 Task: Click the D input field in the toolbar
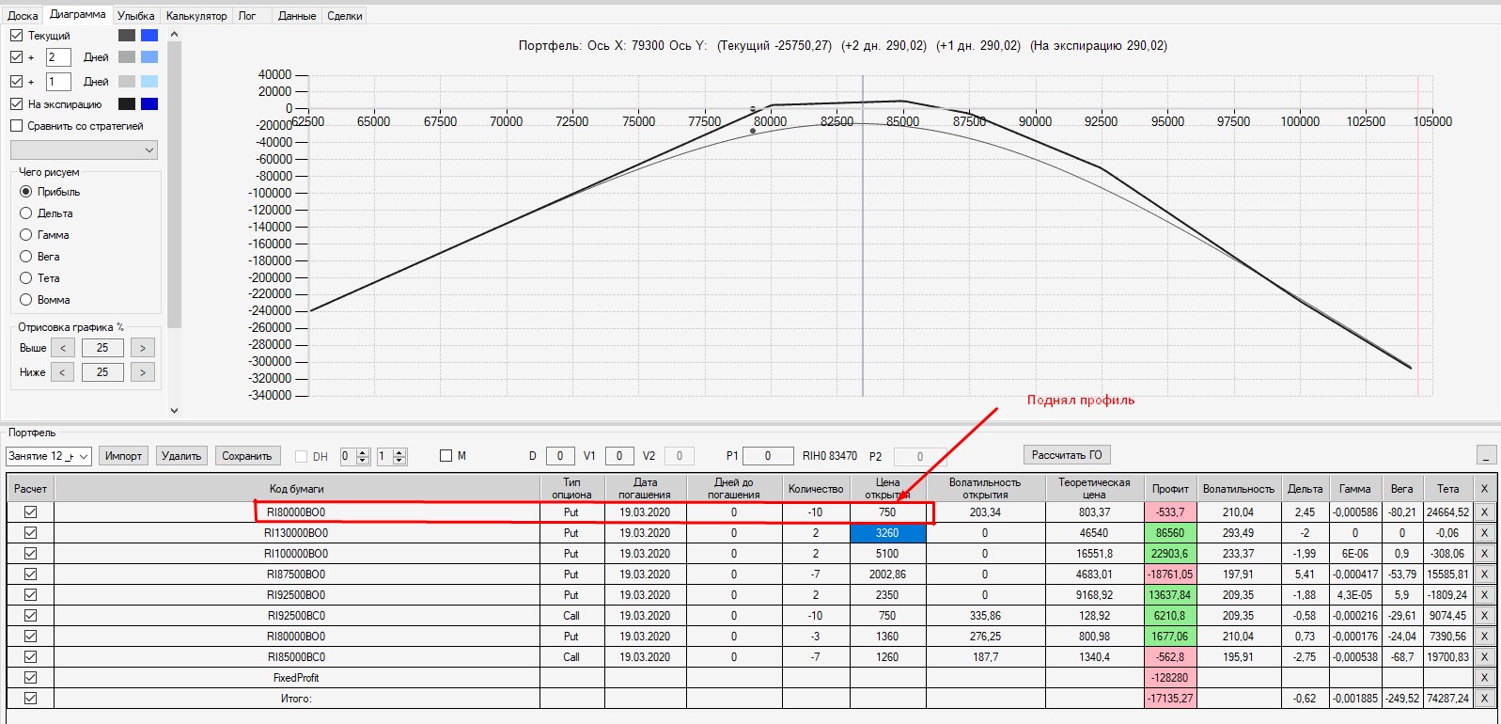(x=560, y=456)
